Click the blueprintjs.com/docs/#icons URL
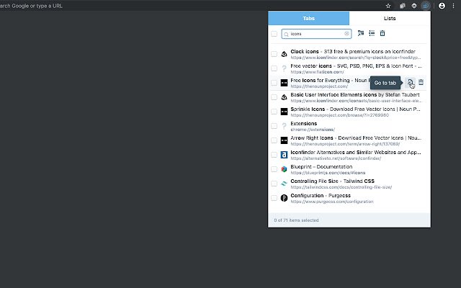Screen dimensions: 461x288 coord(328,173)
